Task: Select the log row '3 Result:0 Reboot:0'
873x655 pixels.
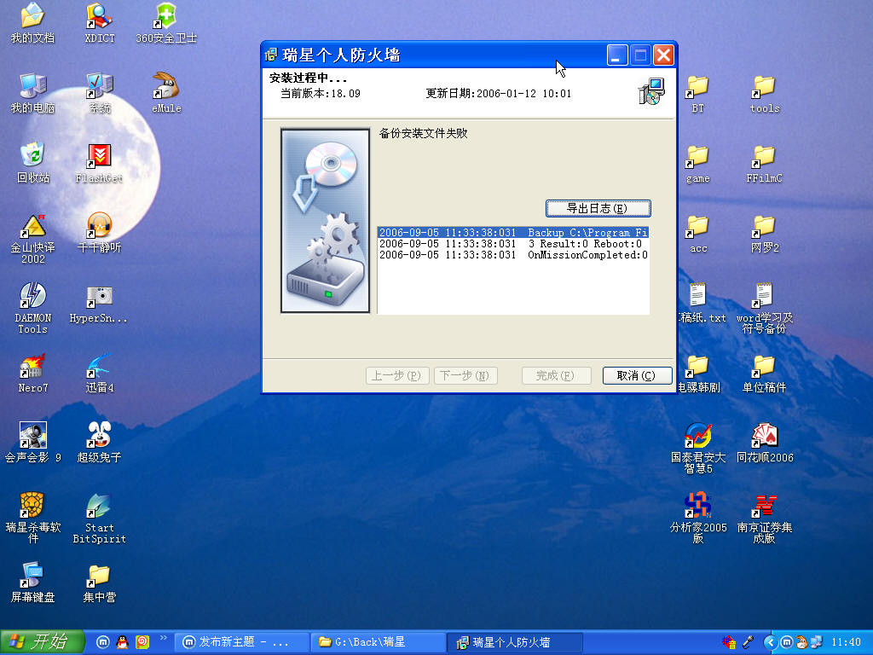Action: [x=512, y=243]
